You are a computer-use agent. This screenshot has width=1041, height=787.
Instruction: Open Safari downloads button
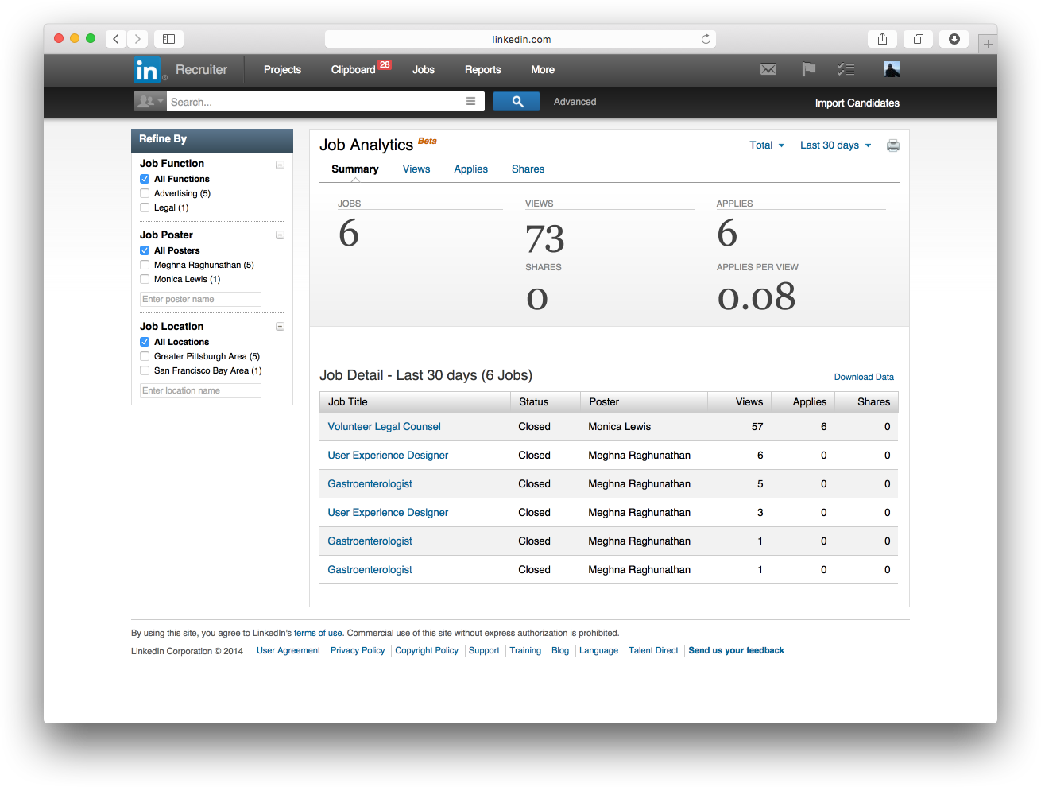954,39
